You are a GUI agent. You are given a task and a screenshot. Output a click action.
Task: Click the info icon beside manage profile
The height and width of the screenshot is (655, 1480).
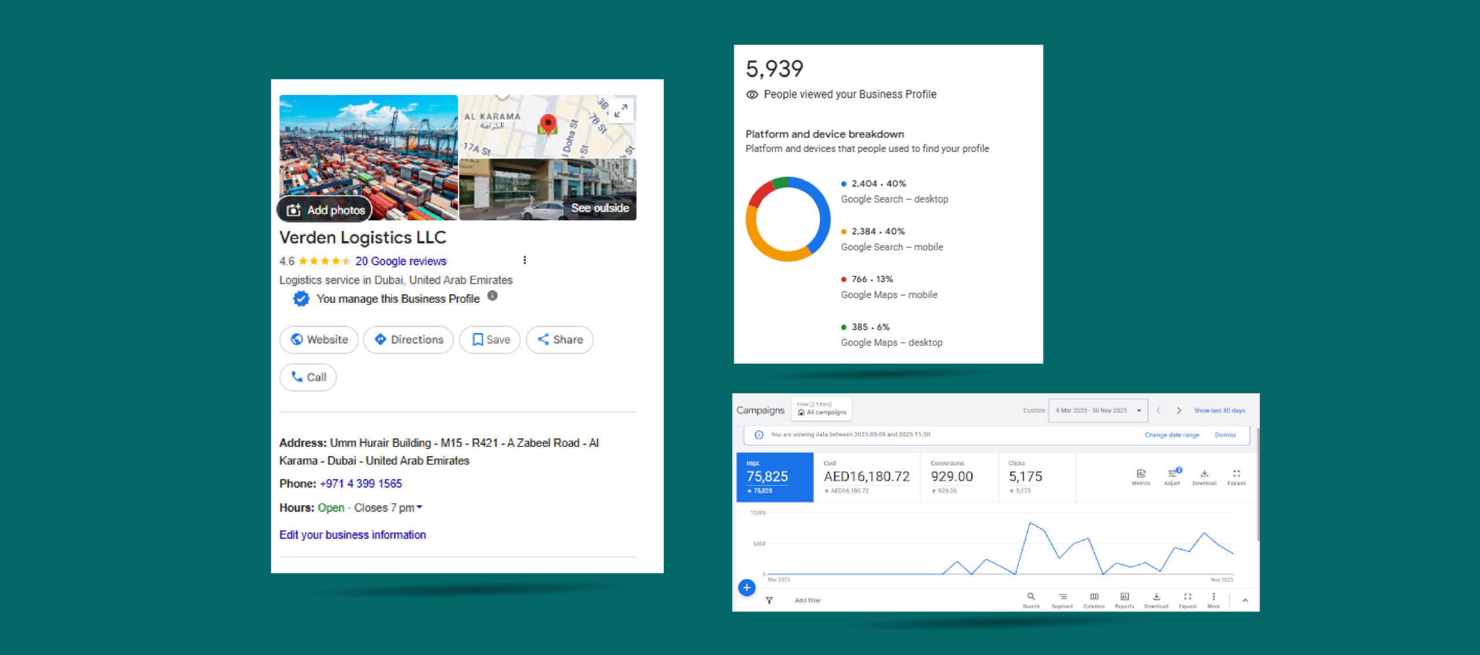493,296
